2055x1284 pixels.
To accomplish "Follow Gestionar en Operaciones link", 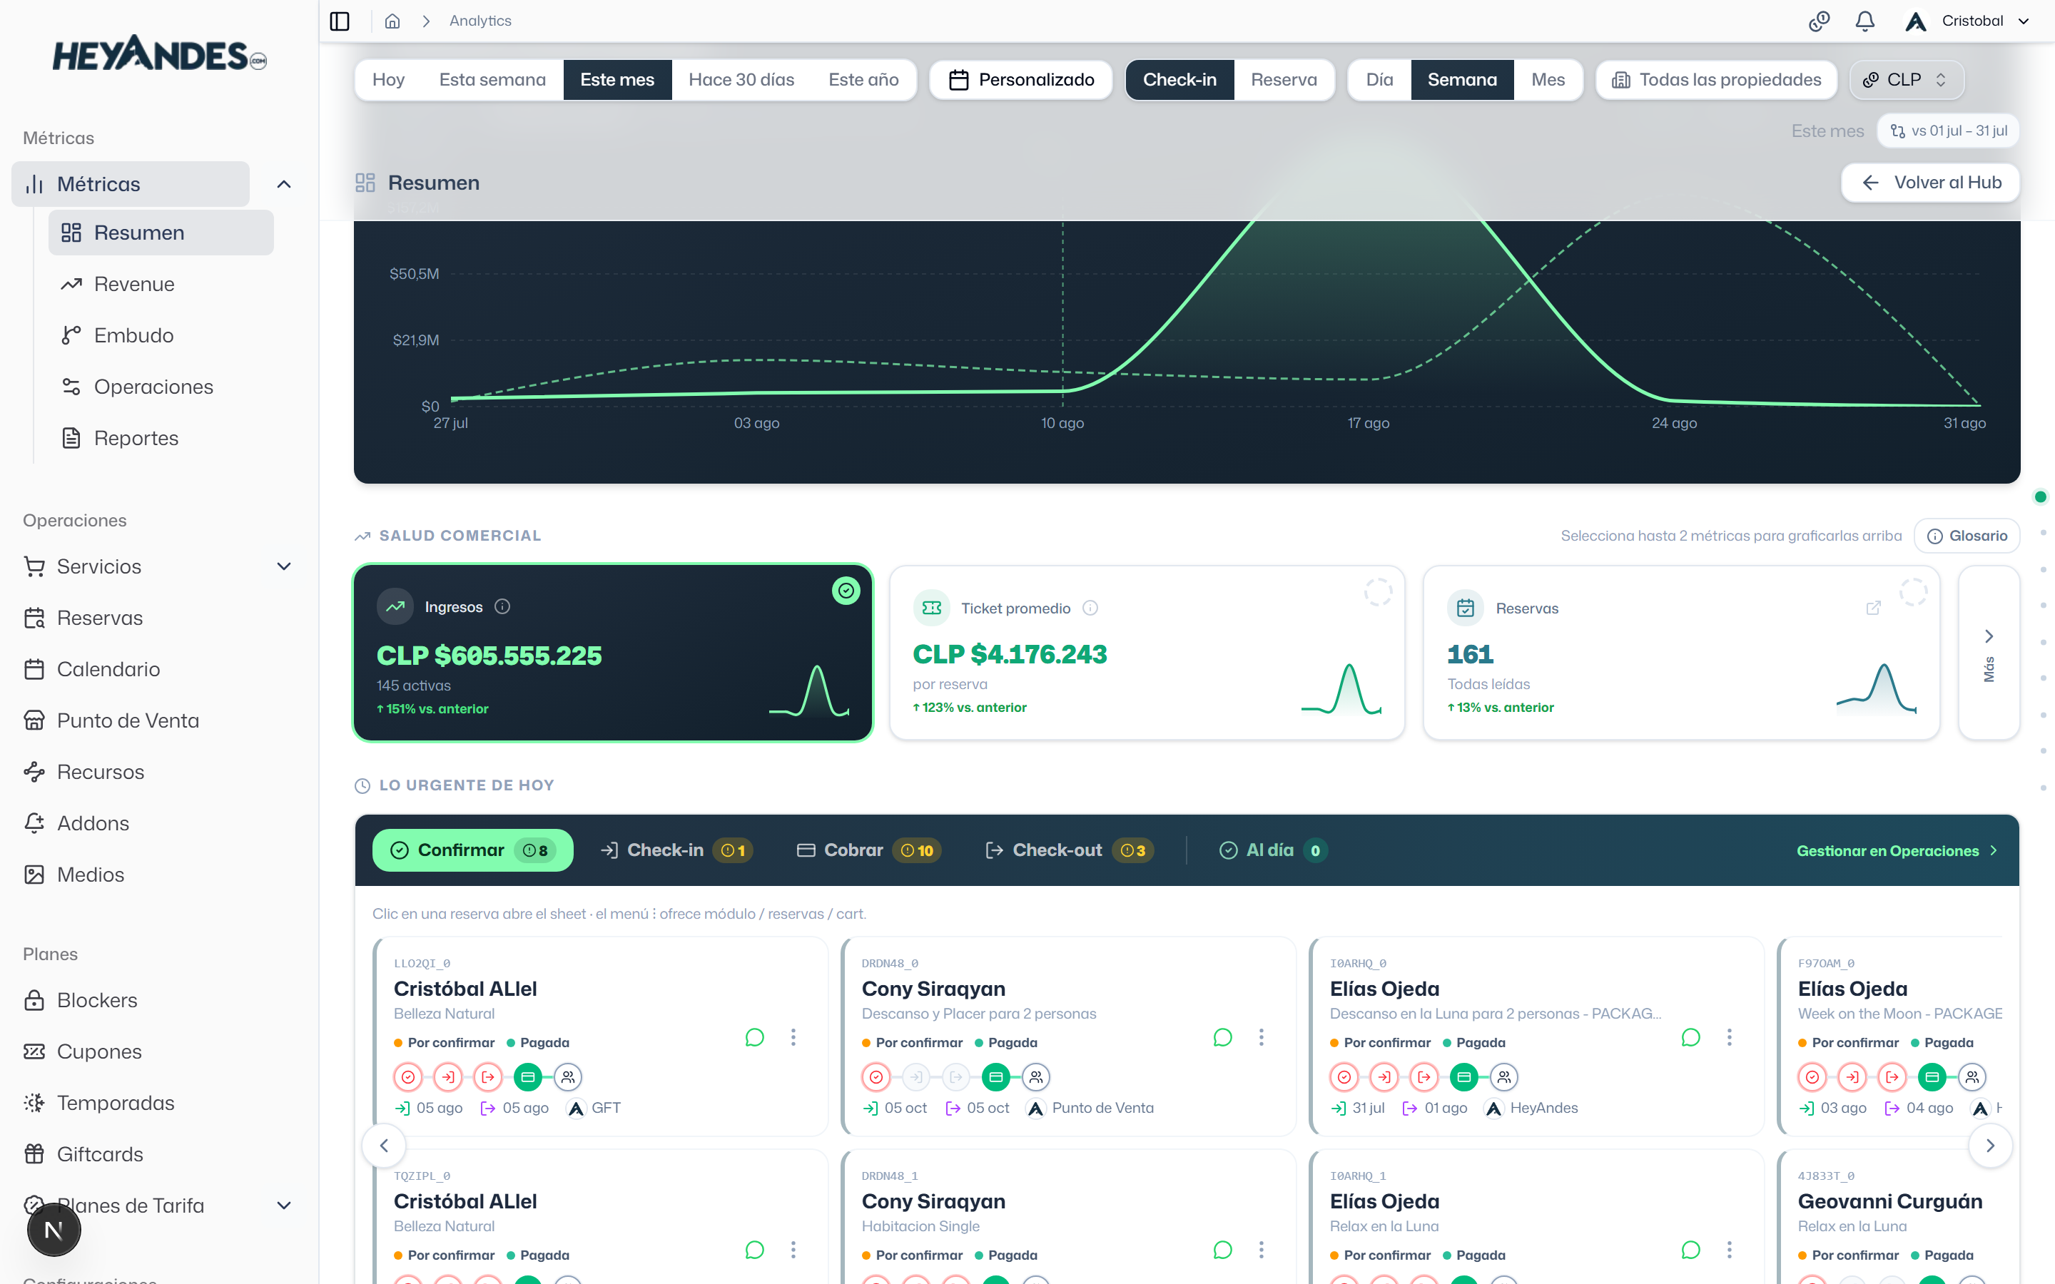I will click(1897, 851).
